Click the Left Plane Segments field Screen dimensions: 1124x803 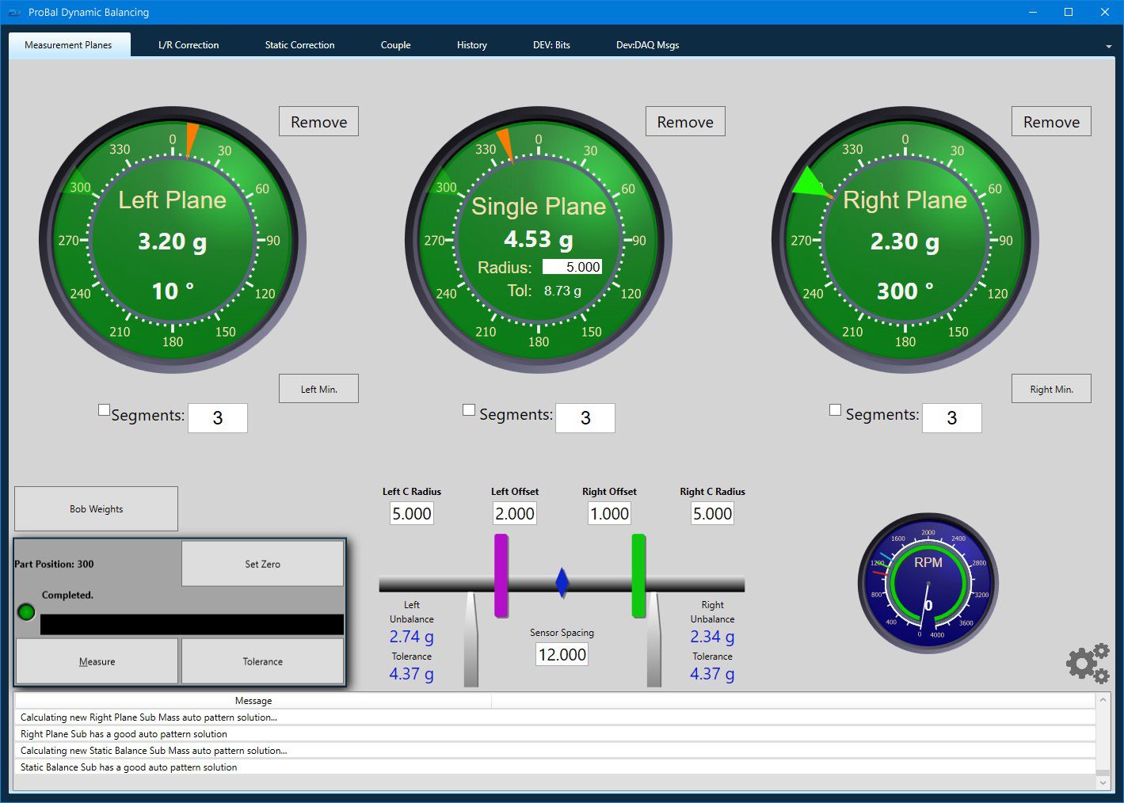pos(218,418)
